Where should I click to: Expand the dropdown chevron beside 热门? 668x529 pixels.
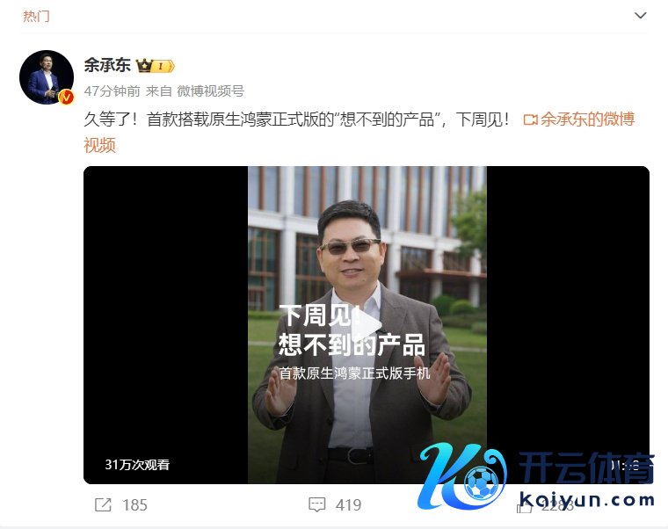[640, 16]
